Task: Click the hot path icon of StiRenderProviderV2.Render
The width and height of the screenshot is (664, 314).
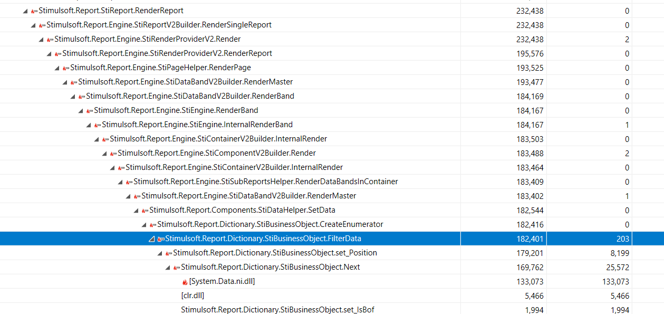Action: click(50, 40)
